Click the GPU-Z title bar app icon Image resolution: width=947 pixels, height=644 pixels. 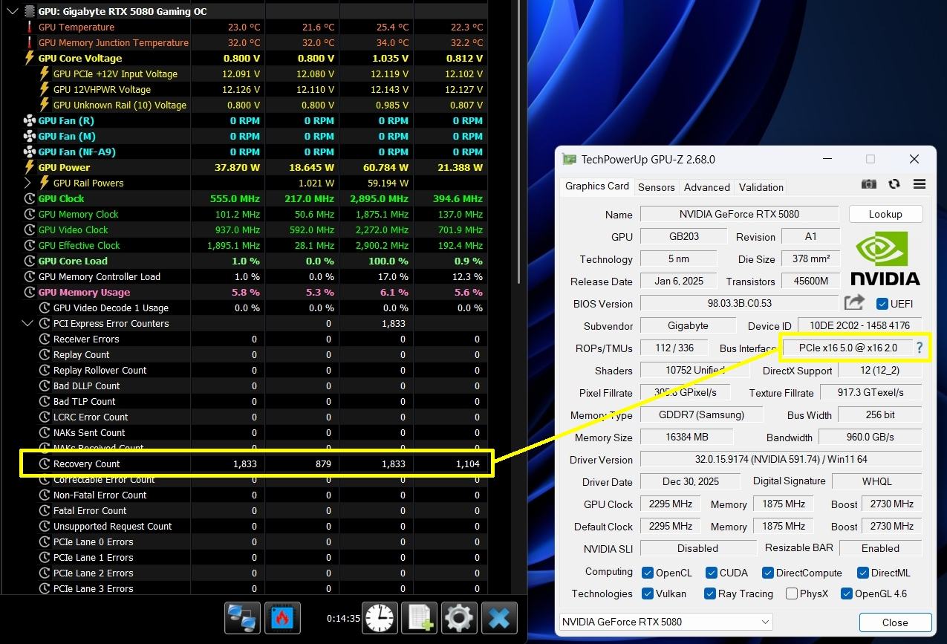click(x=569, y=159)
